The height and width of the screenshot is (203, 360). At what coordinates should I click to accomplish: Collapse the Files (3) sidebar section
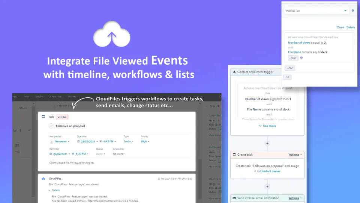(x=212, y=106)
